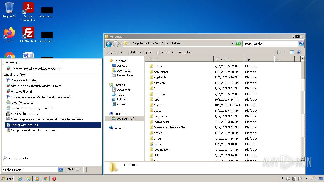324x182 pixels.
Task: Open the More options view dropdown arrow
Action: pos(285,52)
